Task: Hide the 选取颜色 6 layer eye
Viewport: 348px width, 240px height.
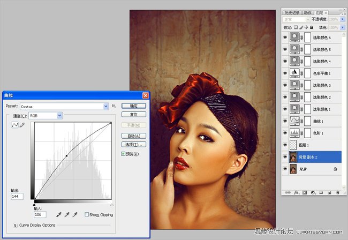Action: click(x=285, y=37)
